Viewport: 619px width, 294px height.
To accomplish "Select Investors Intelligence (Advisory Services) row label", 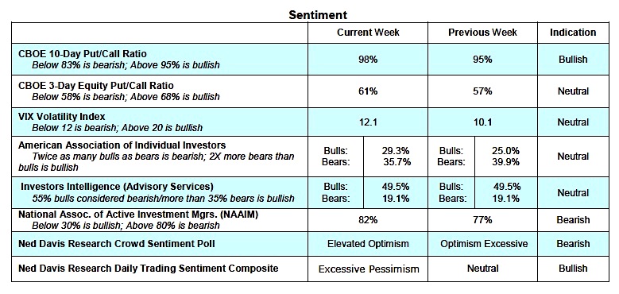I will [118, 186].
